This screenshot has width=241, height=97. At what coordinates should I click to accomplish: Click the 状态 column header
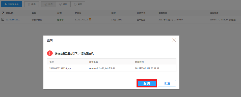tap(60, 13)
